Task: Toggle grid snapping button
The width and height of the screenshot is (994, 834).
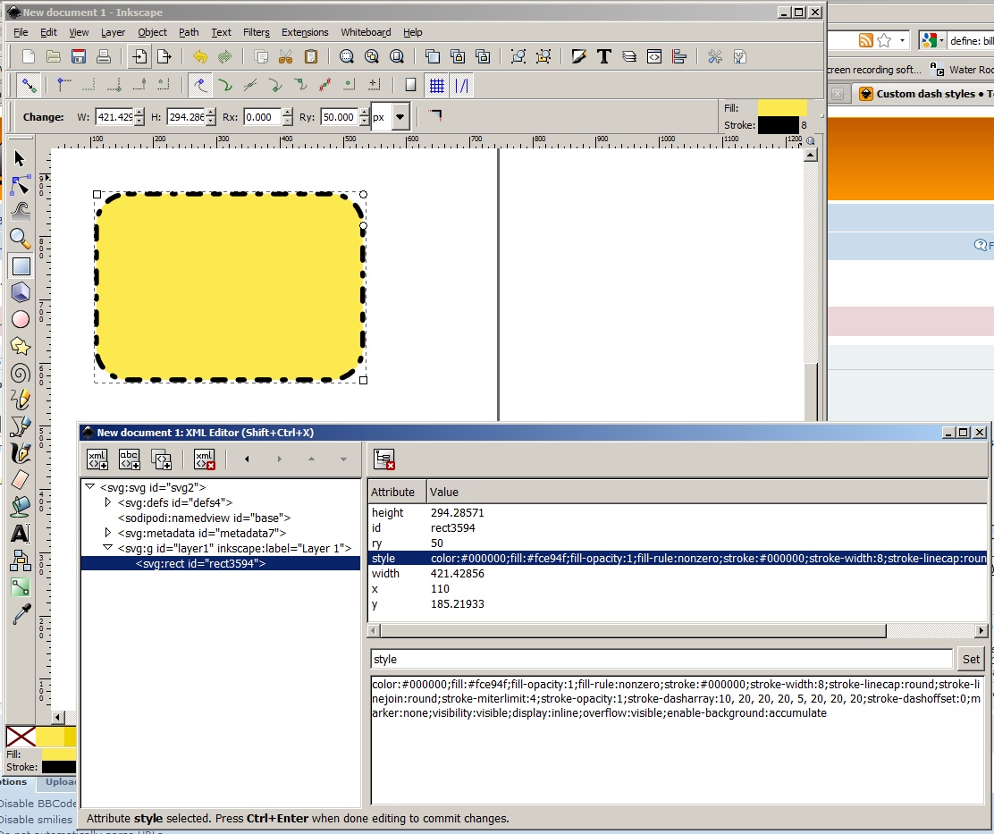Action: tap(436, 86)
